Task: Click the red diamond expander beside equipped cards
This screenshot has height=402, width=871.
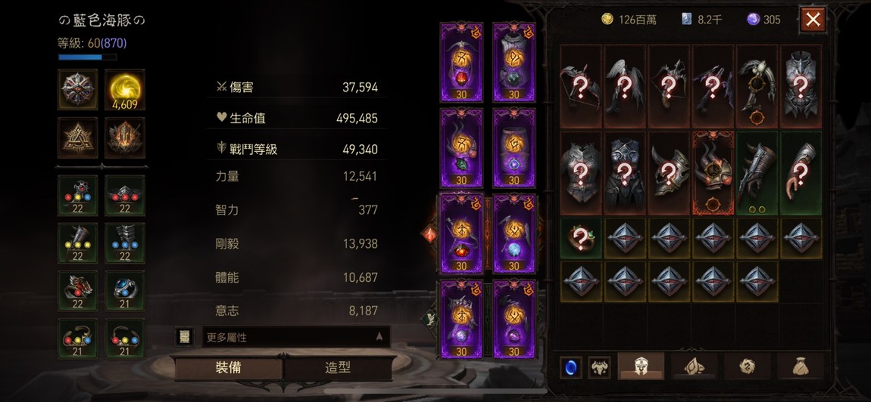Action: [x=429, y=234]
